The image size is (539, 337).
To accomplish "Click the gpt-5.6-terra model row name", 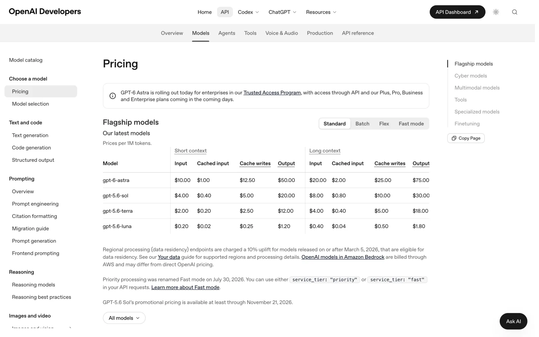I will click(118, 211).
